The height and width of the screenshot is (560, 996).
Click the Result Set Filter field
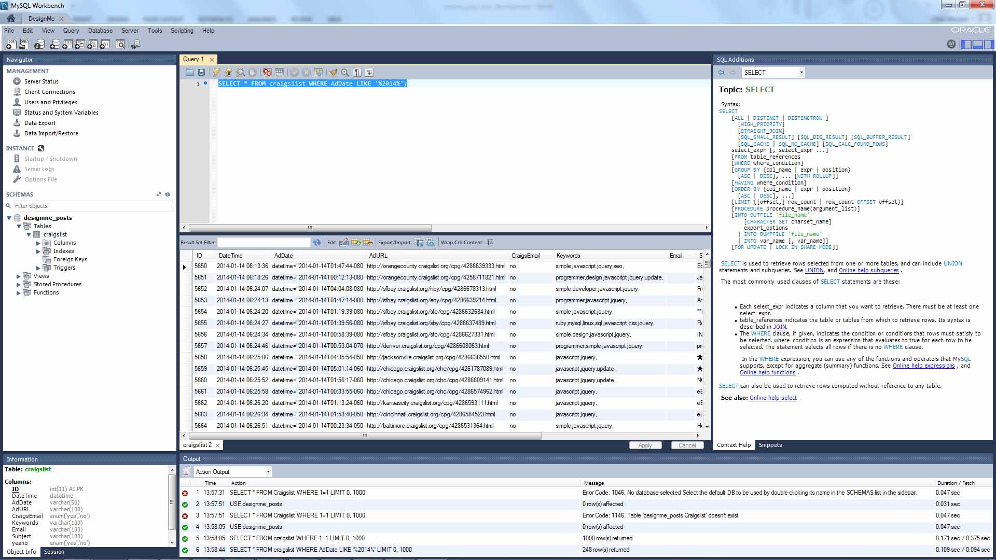(x=264, y=243)
